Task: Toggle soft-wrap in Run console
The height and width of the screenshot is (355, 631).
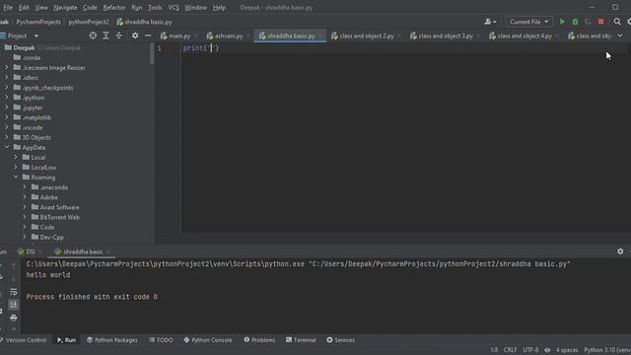Action: [13, 292]
